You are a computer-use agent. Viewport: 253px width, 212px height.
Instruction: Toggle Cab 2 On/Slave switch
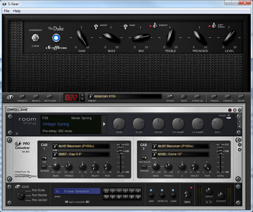pos(144,158)
